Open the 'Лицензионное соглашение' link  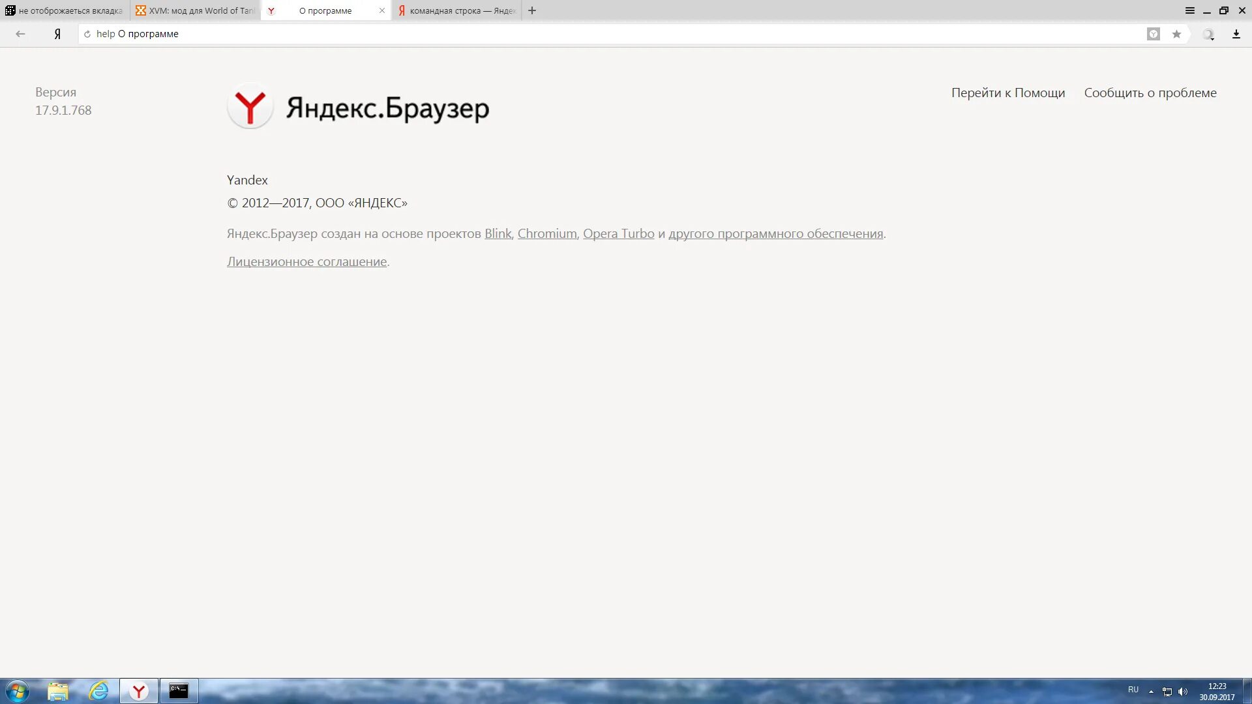coord(306,261)
